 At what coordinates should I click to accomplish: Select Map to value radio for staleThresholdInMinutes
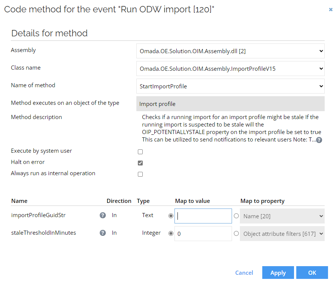pos(171,234)
